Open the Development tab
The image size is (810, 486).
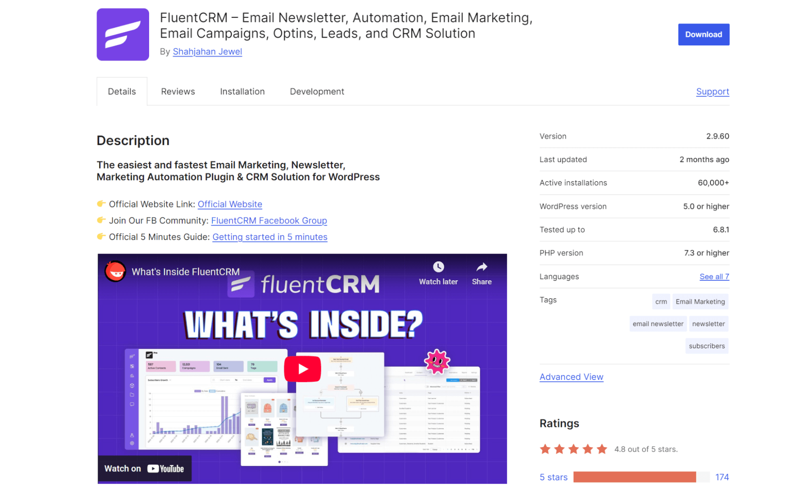(317, 92)
